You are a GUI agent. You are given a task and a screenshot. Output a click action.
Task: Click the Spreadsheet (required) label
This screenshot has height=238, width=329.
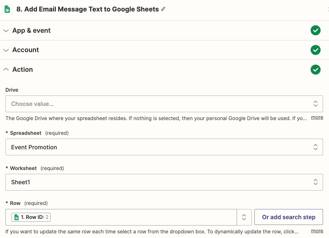[x=37, y=133]
